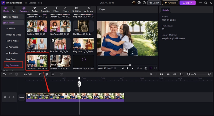Image resolution: width=214 pixels, height=116 pixels.
Task: Click the Split scissors button
Action: 28,74
